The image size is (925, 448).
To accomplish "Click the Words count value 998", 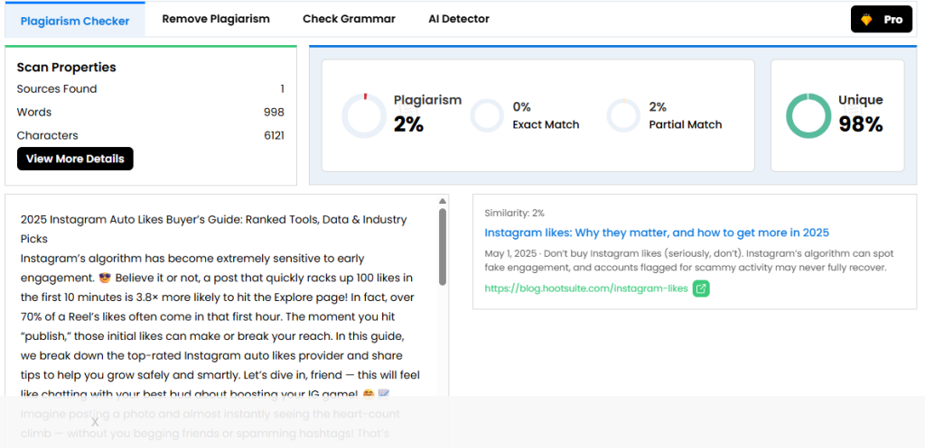I will coord(274,113).
